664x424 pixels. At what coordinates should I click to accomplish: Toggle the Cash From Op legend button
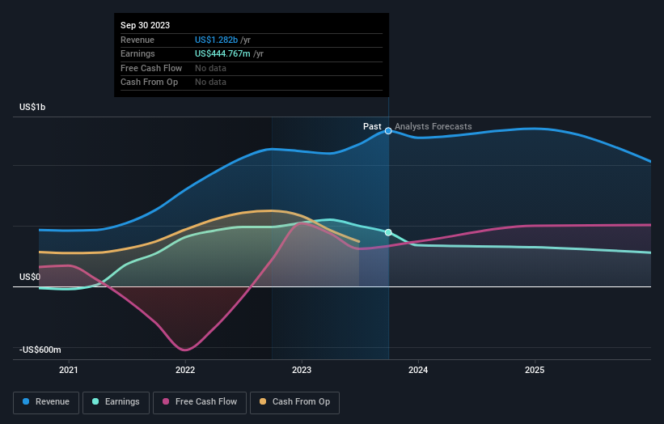click(294, 402)
